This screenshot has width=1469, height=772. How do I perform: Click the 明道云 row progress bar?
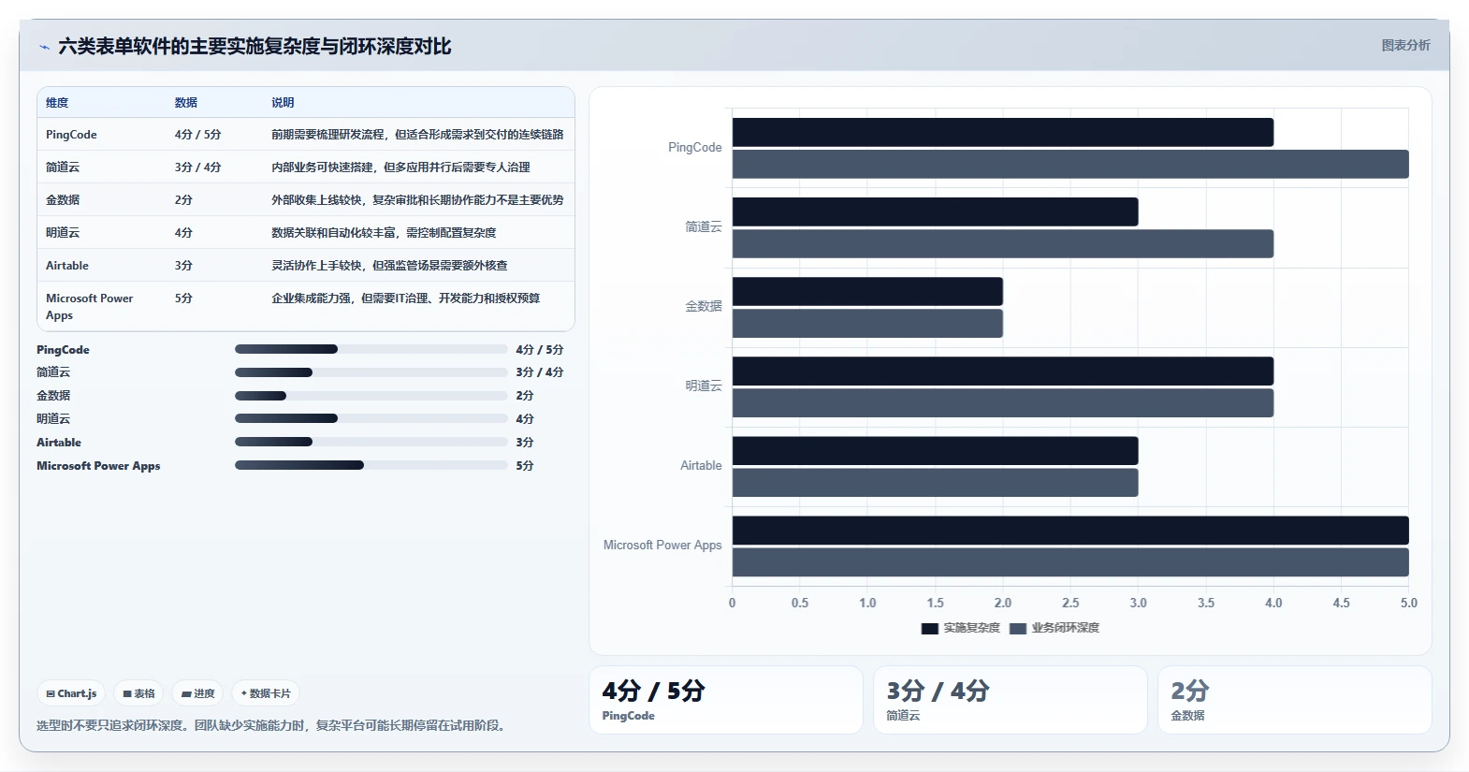pos(371,418)
